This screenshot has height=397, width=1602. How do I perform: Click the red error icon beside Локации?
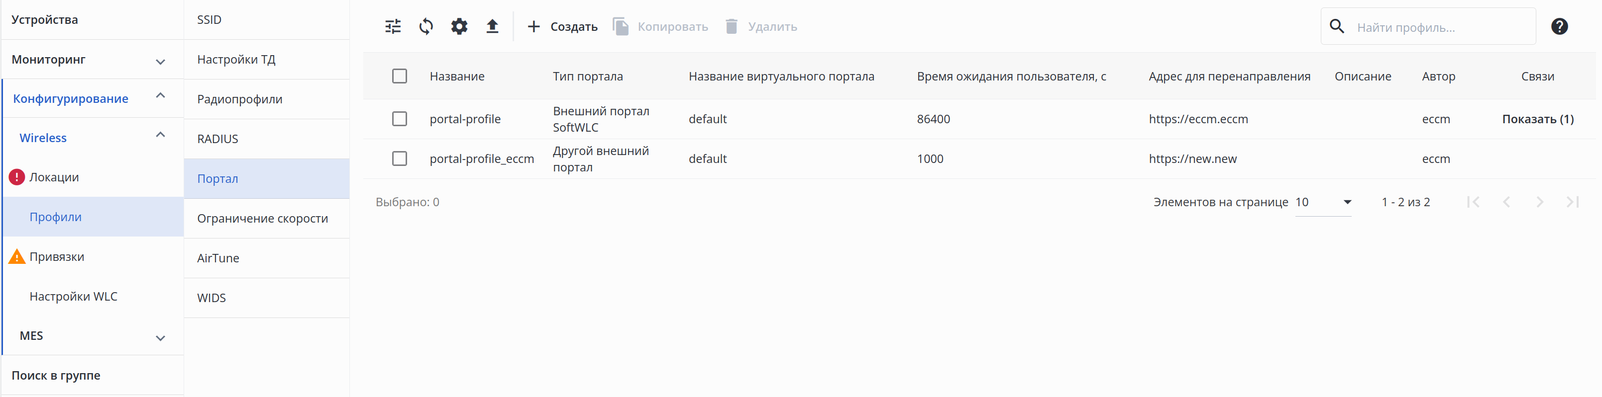pos(17,177)
